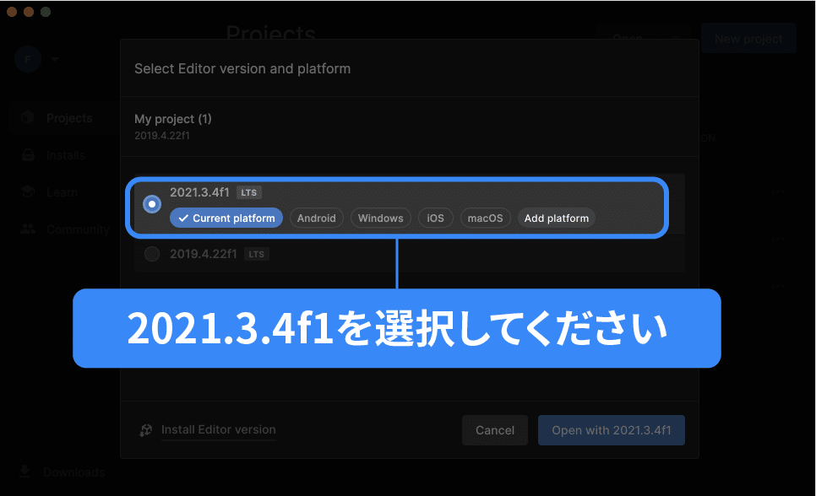Click Open with 2021.3.4f1

[611, 429]
